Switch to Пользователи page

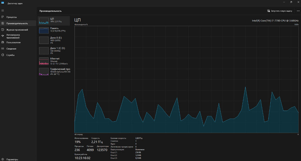14,42
